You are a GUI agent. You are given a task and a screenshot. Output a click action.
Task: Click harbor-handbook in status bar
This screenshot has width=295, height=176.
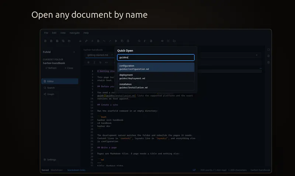point(260,170)
